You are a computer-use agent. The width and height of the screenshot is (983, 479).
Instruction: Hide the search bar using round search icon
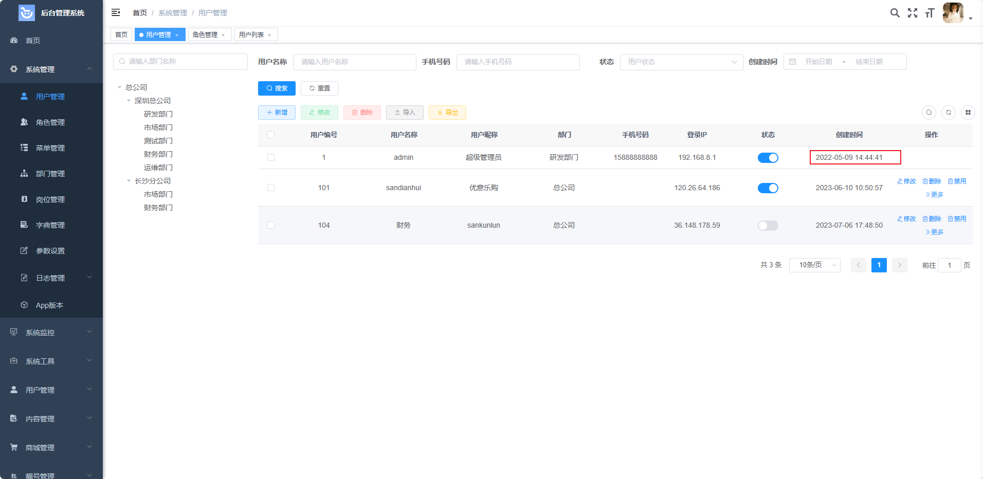coord(929,113)
